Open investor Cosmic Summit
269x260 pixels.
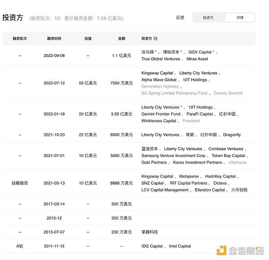[x=228, y=93]
